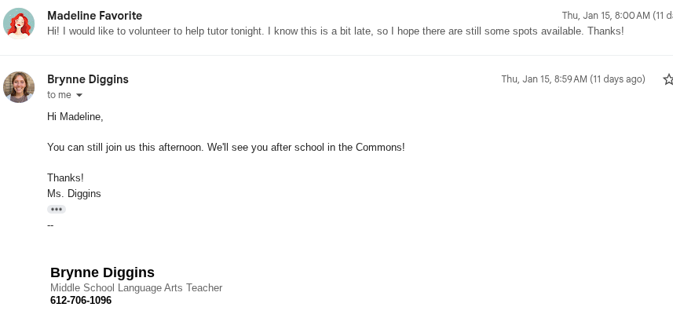Image resolution: width=673 pixels, height=318 pixels.
Task: Click Brynne Diggins sender name in header
Action: (x=88, y=79)
